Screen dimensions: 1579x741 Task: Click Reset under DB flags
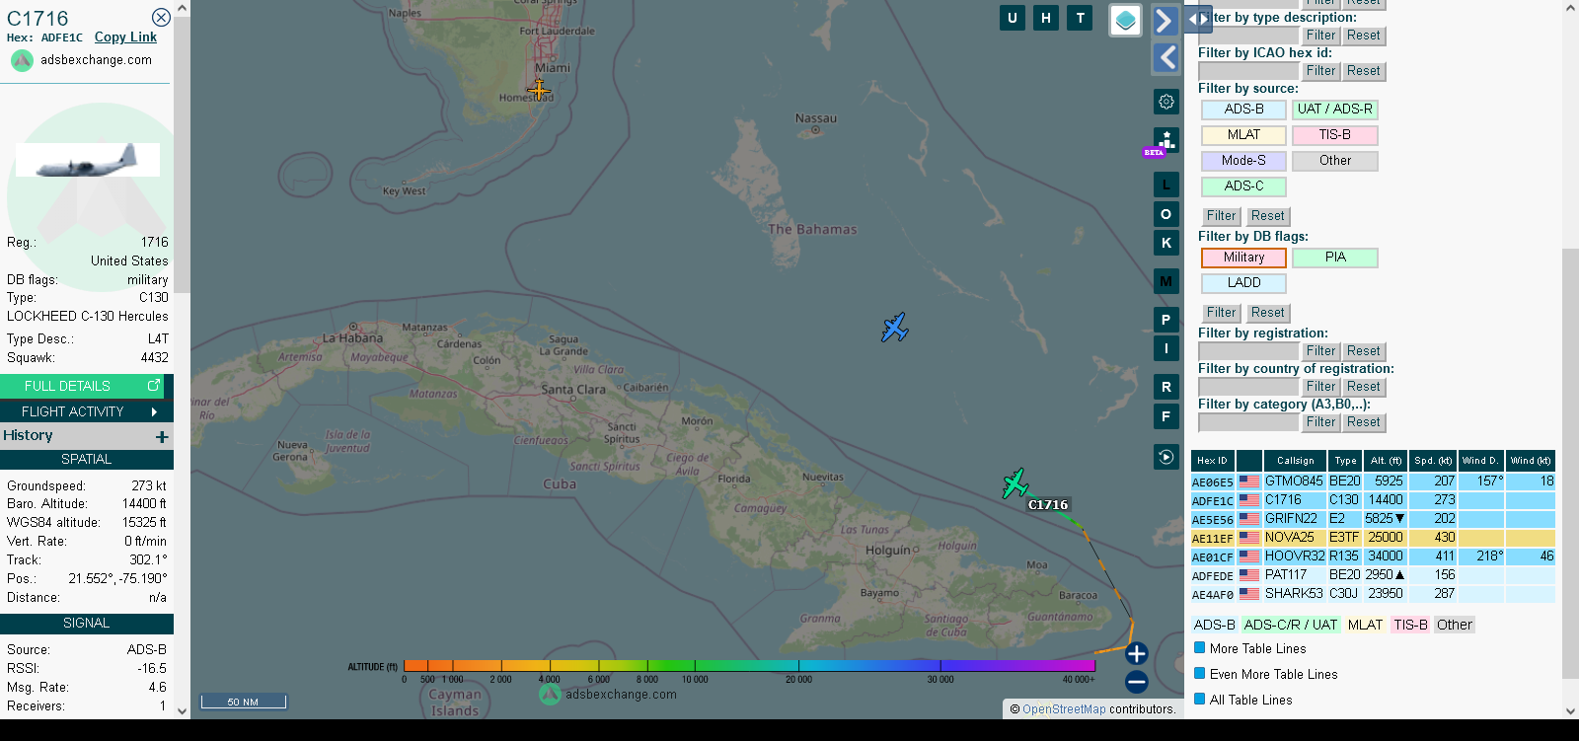point(1268,313)
